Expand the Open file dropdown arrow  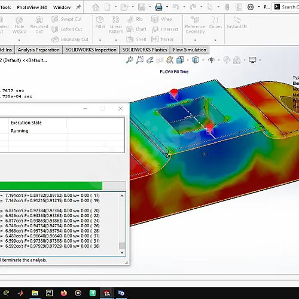point(133,7)
